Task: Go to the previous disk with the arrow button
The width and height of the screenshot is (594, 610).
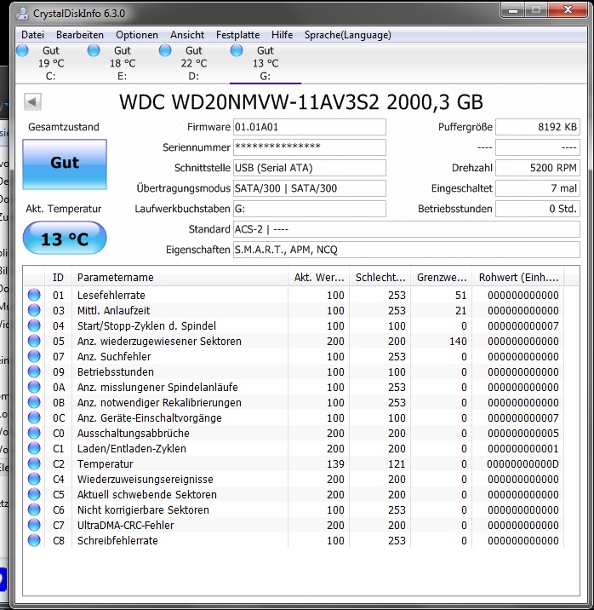Action: coord(32,102)
